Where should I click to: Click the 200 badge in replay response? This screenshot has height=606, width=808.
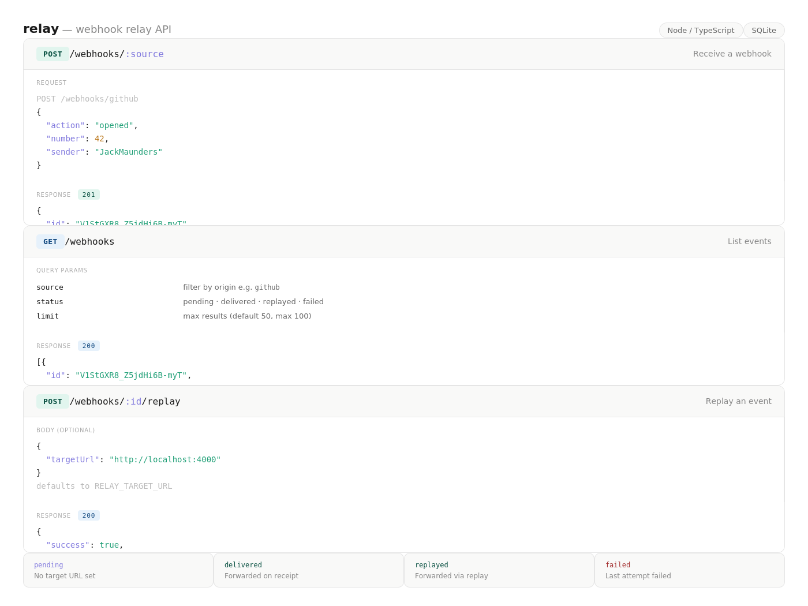coord(89,515)
